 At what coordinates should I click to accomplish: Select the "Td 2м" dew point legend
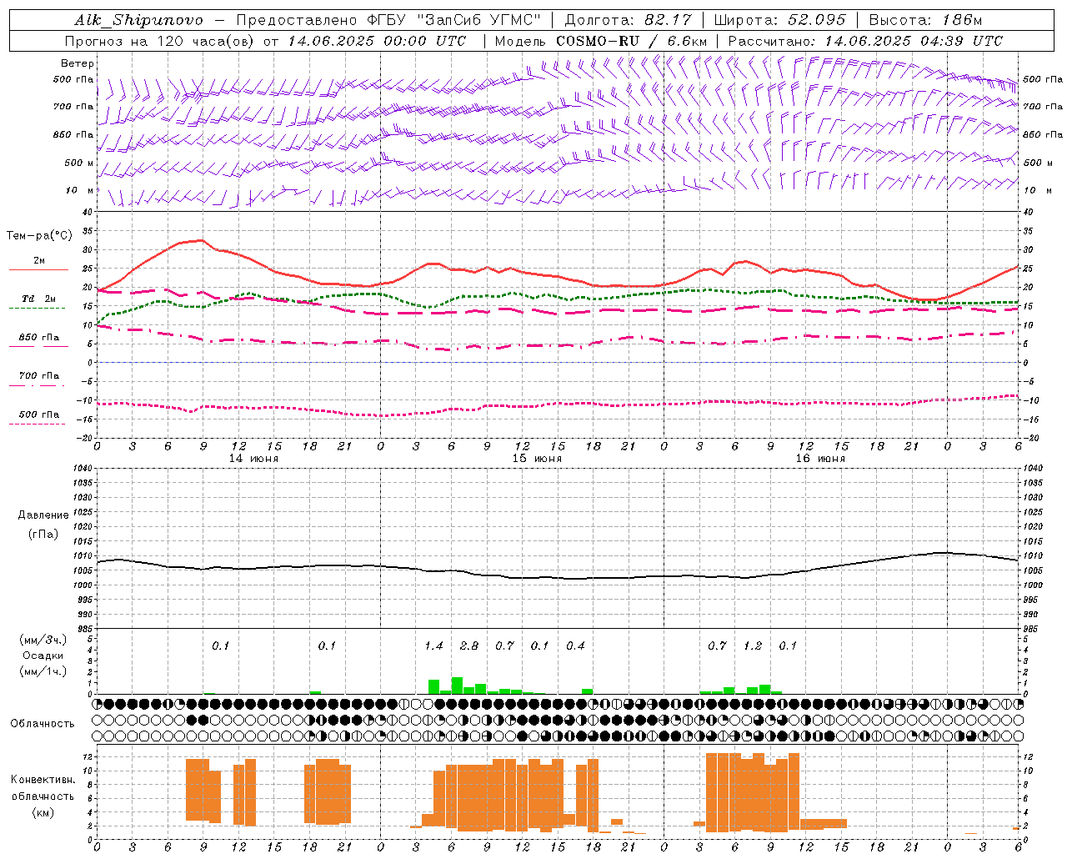[38, 299]
